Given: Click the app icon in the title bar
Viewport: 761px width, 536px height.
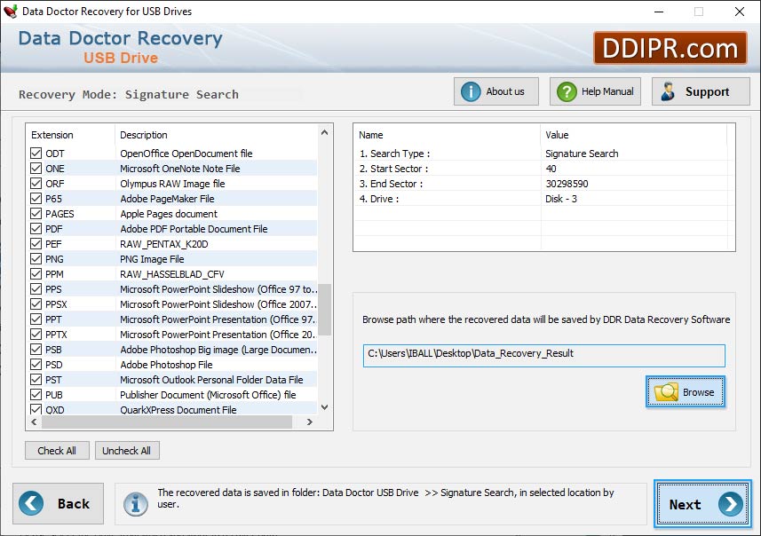Looking at the screenshot, I should (x=10, y=12).
